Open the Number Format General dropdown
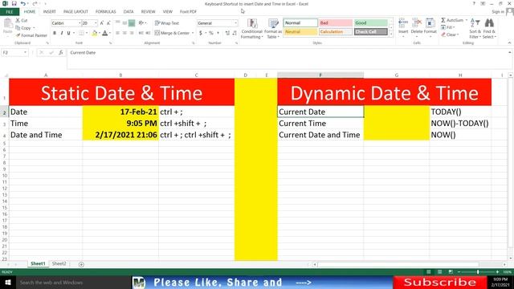 (235, 23)
